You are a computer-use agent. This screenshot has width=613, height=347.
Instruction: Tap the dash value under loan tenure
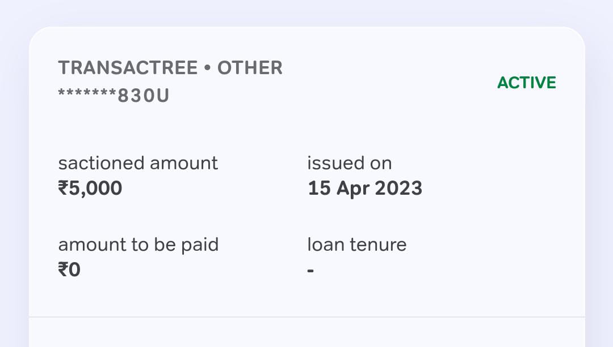(x=310, y=271)
